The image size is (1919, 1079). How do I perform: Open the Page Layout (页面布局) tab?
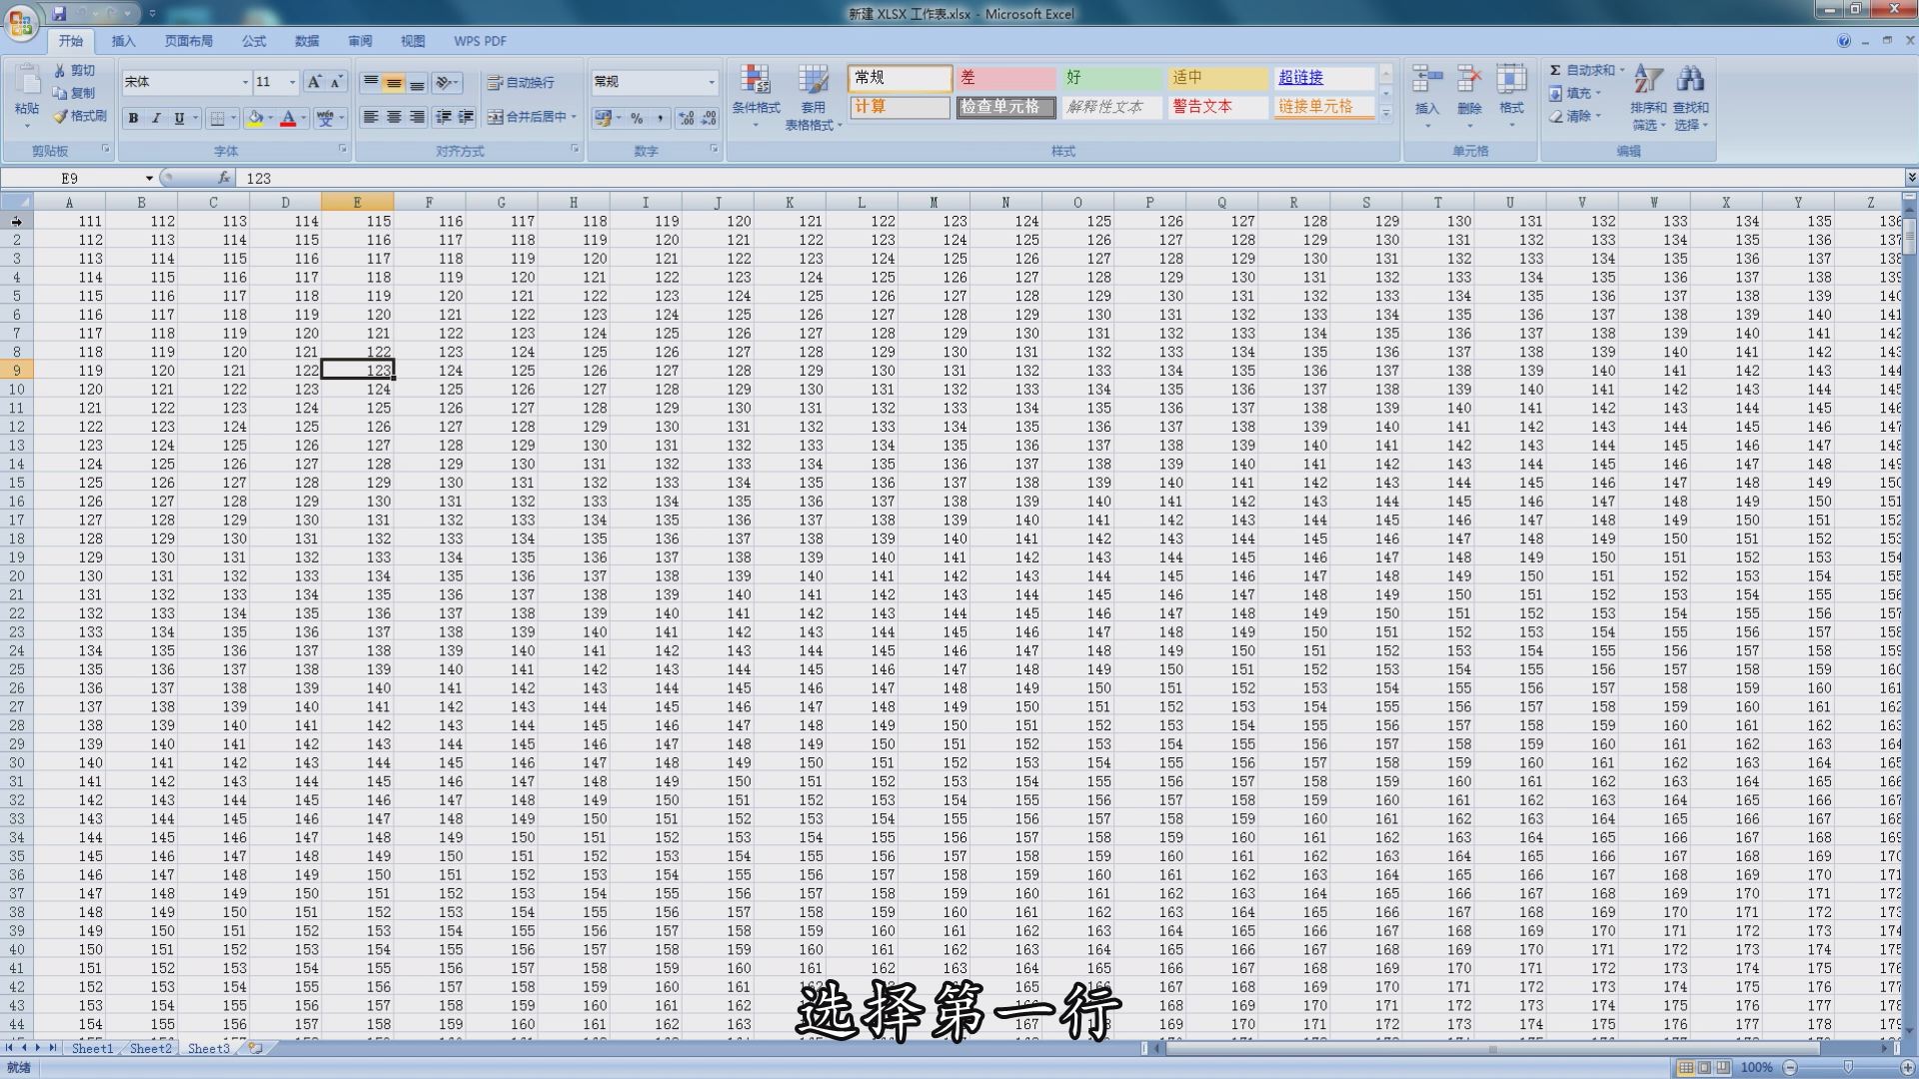pyautogui.click(x=188, y=41)
